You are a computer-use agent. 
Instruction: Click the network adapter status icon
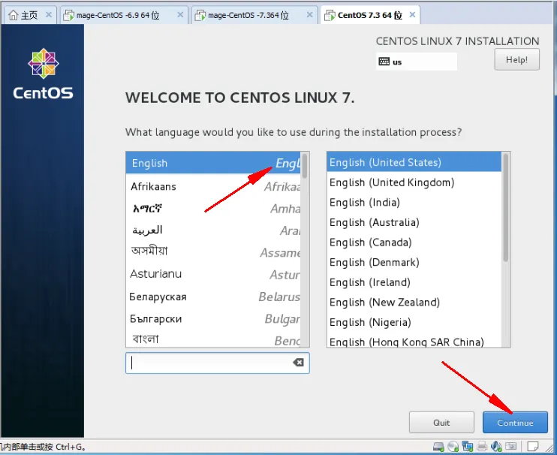click(467, 446)
